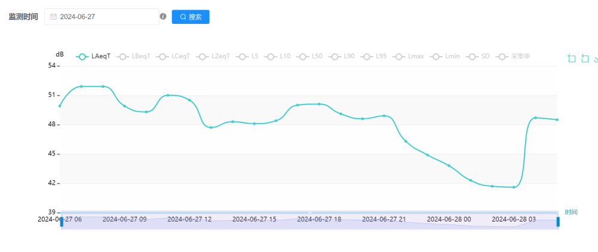This screenshot has width=598, height=252.
Task: Show the Lmax series
Action: pyautogui.click(x=410, y=57)
